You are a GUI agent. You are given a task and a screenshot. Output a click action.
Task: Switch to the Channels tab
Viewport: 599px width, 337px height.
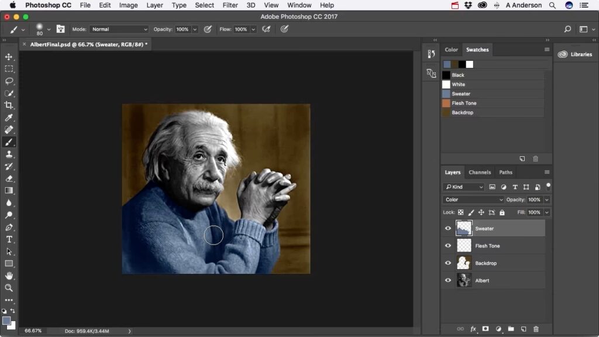pos(480,173)
